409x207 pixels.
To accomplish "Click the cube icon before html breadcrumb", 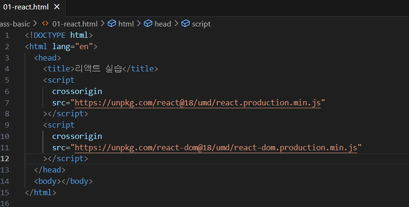I will coord(112,24).
